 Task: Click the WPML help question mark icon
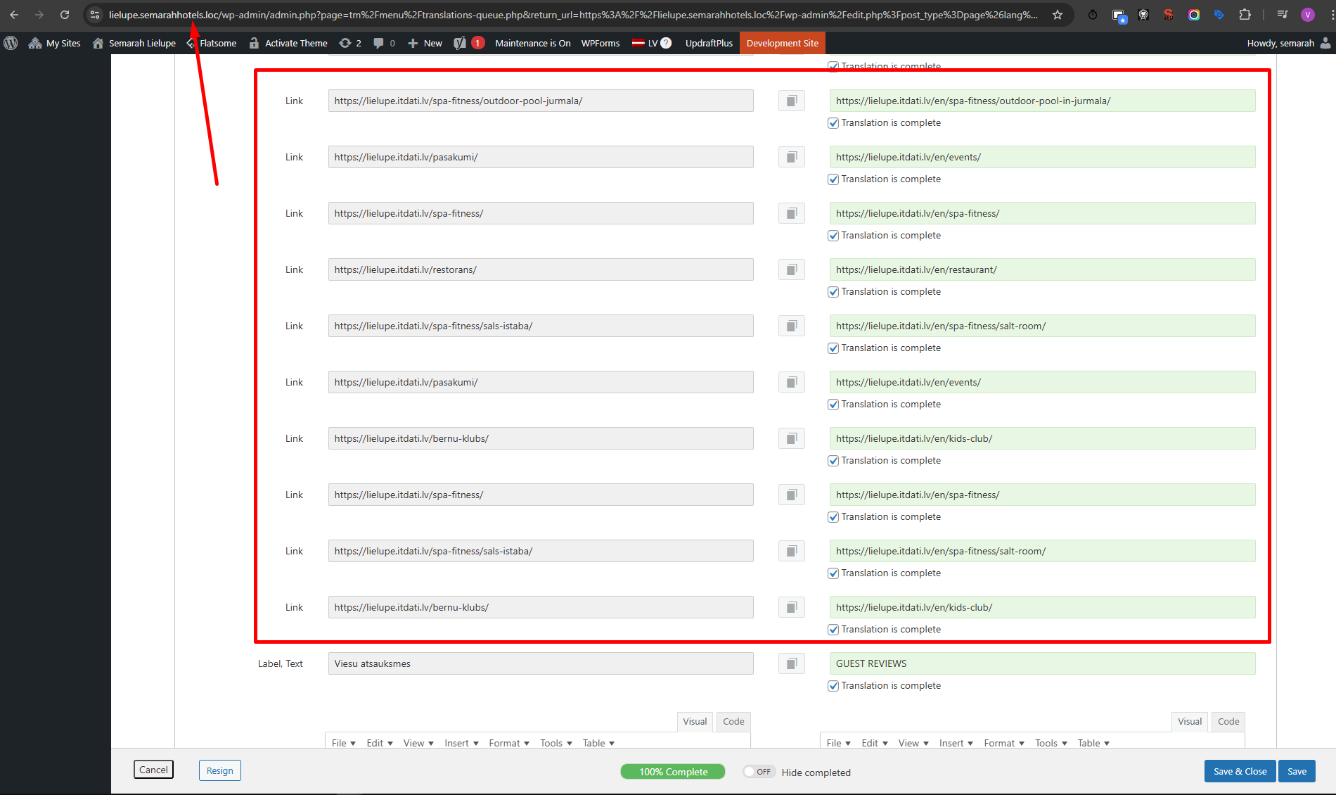pyautogui.click(x=666, y=43)
